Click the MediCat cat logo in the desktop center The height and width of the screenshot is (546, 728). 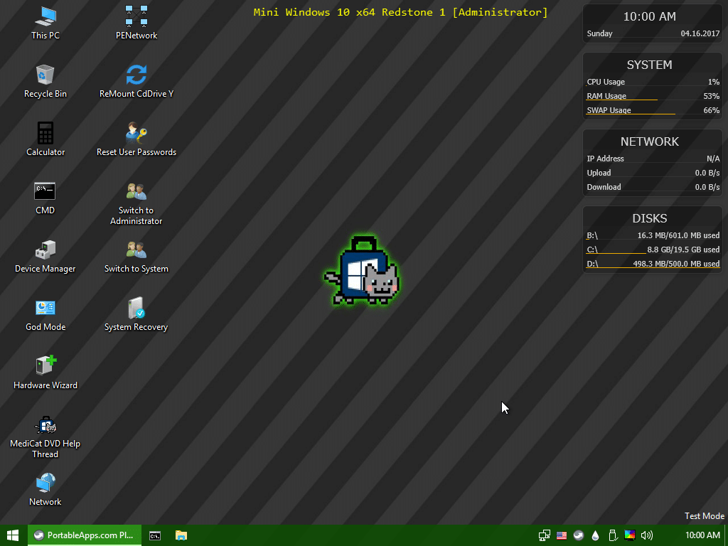[x=362, y=269]
